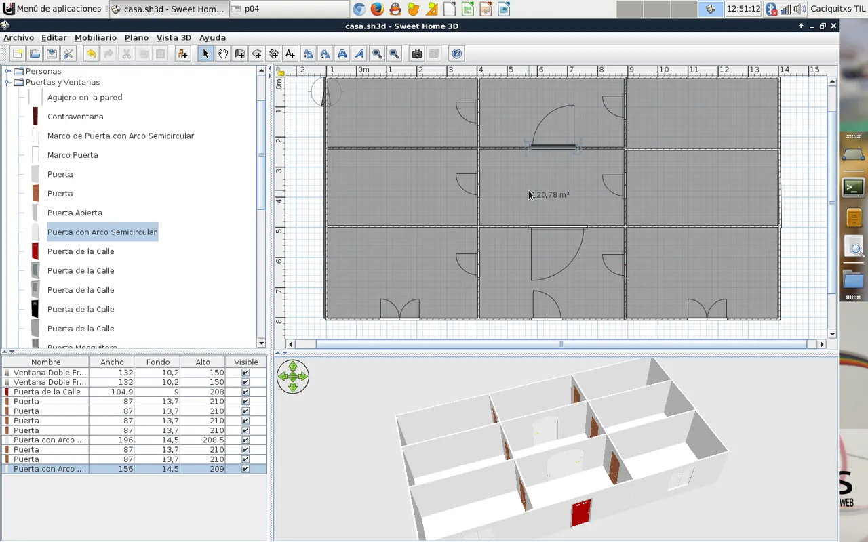This screenshot has width=868, height=542.
Task: Click the Decrease text size icon
Action: pos(325,54)
